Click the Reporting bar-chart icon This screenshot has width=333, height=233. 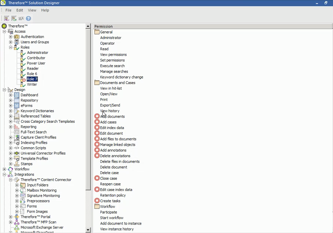tap(16, 126)
